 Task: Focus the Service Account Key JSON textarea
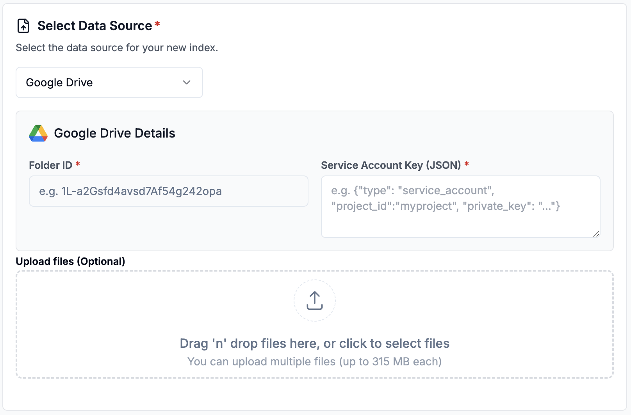pos(460,206)
